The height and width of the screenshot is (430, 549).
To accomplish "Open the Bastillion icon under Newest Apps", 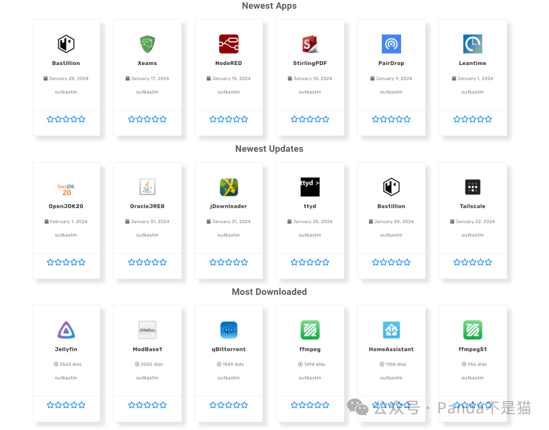I will click(66, 44).
